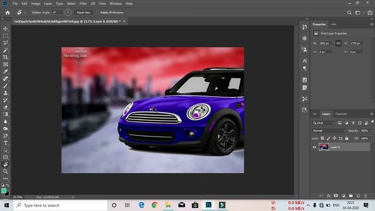This screenshot has width=375, height=211.
Task: Toggle lock image pixels brush icon
Action: tap(328, 138)
